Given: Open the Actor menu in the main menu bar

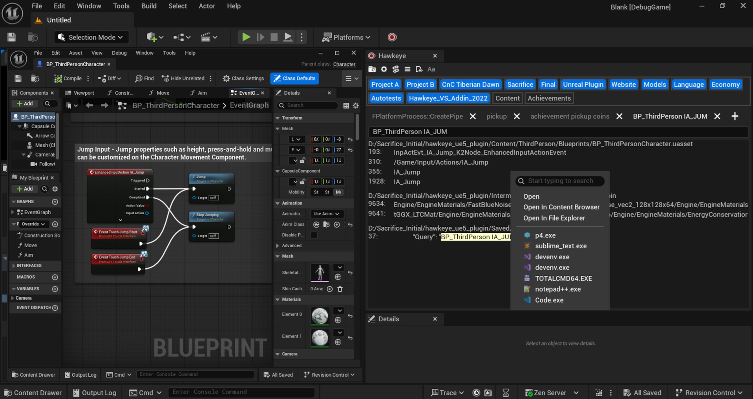Looking at the screenshot, I should tap(207, 6).
